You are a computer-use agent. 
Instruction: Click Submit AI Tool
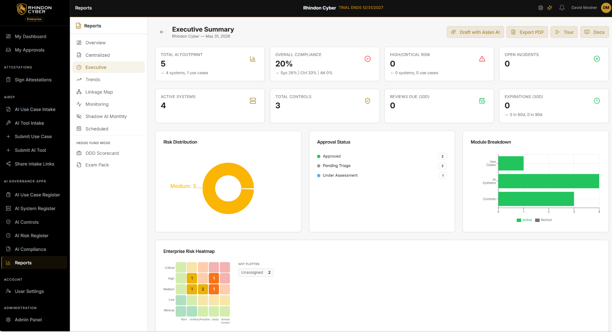(34, 150)
